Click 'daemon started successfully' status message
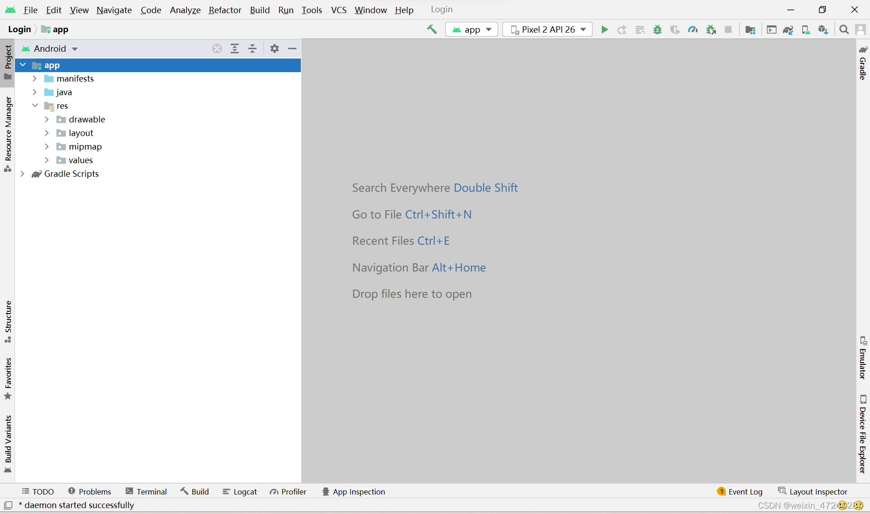The image size is (870, 514). point(76,505)
